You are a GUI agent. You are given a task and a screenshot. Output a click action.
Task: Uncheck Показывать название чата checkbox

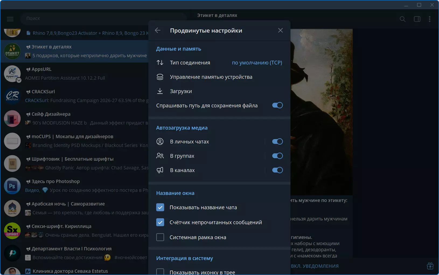[x=160, y=207]
